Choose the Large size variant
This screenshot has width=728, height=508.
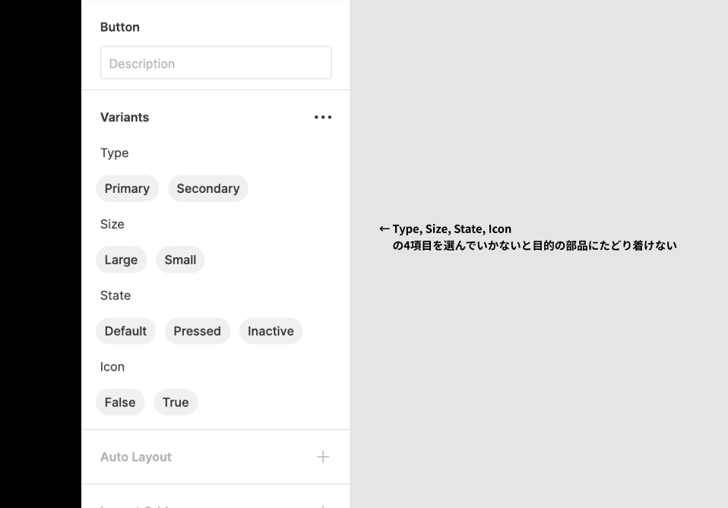click(x=121, y=260)
